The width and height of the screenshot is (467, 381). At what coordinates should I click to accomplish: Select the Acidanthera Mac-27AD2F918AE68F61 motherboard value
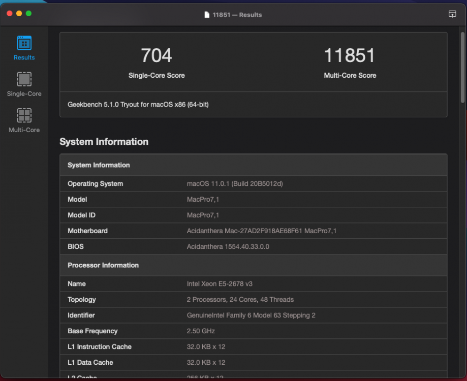coord(262,231)
